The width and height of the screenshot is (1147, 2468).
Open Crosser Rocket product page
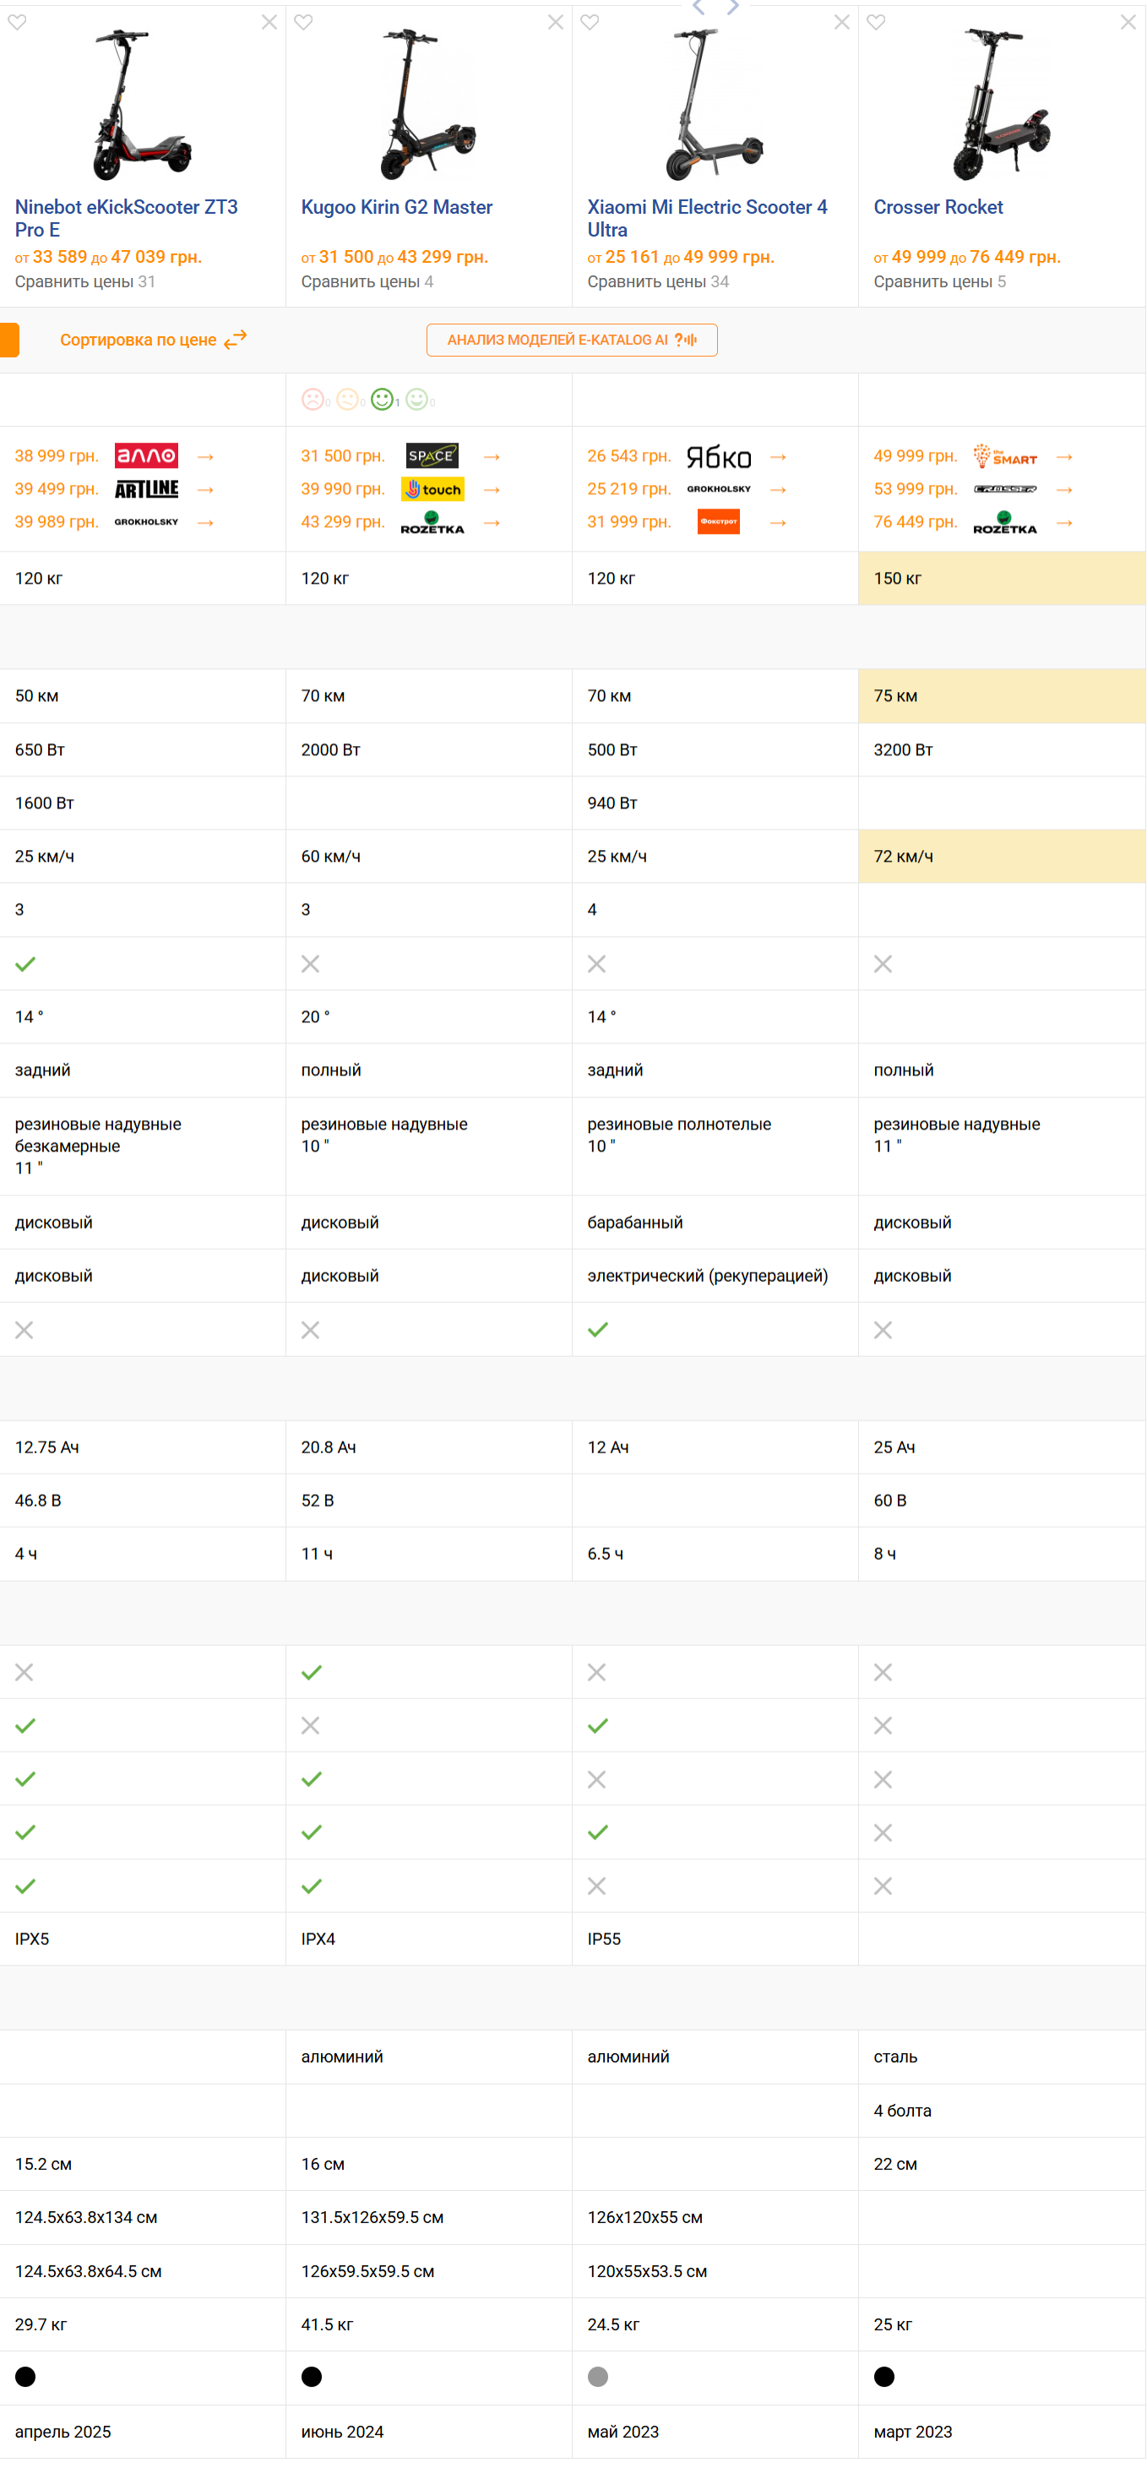(938, 207)
